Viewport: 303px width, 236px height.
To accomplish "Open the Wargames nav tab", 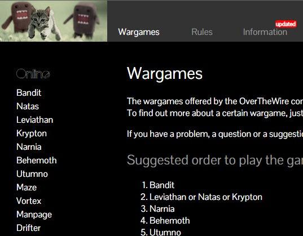I will (x=139, y=32).
